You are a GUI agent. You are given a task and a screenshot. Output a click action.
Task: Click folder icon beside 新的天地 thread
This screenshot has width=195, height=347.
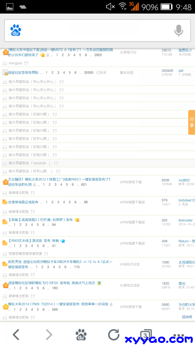click(x=5, y=264)
